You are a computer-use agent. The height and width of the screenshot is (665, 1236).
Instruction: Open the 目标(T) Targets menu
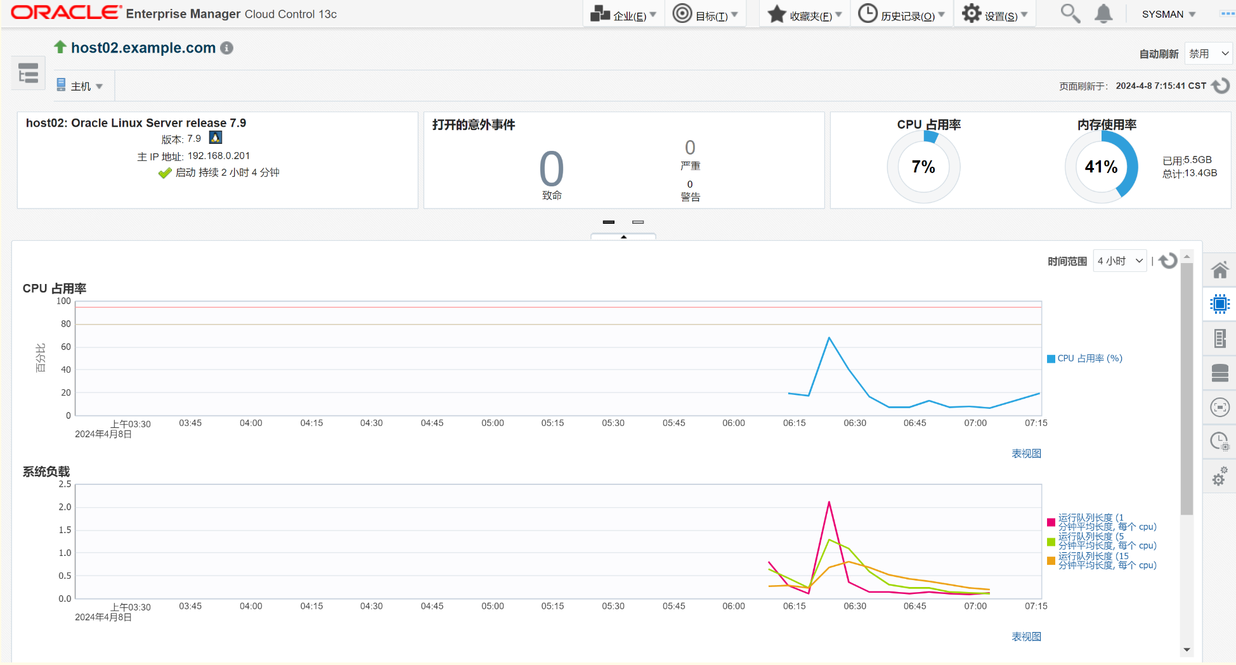pos(705,14)
